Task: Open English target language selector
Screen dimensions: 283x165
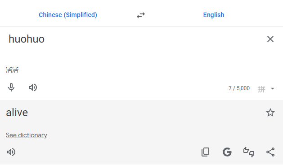Action: (x=214, y=15)
